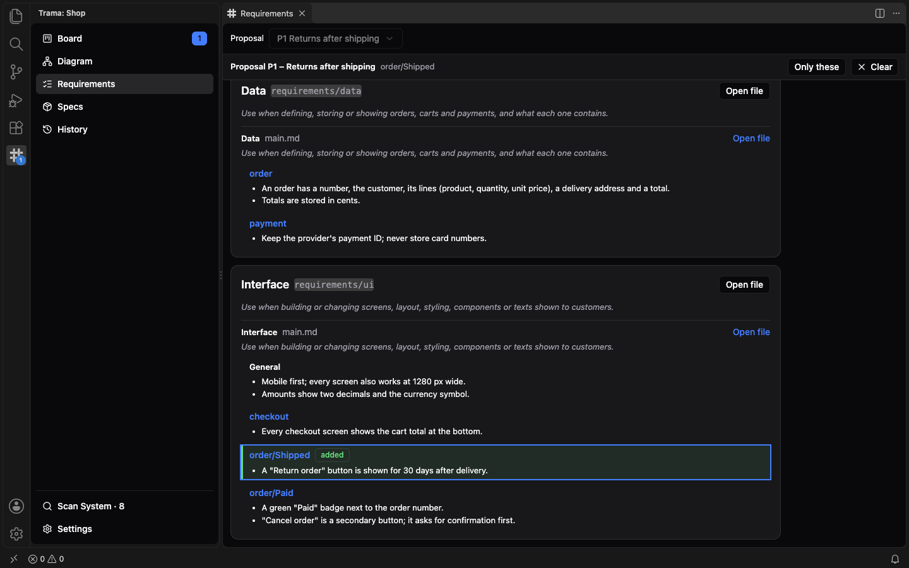The width and height of the screenshot is (909, 568).
Task: Click the green added badge
Action: point(332,455)
